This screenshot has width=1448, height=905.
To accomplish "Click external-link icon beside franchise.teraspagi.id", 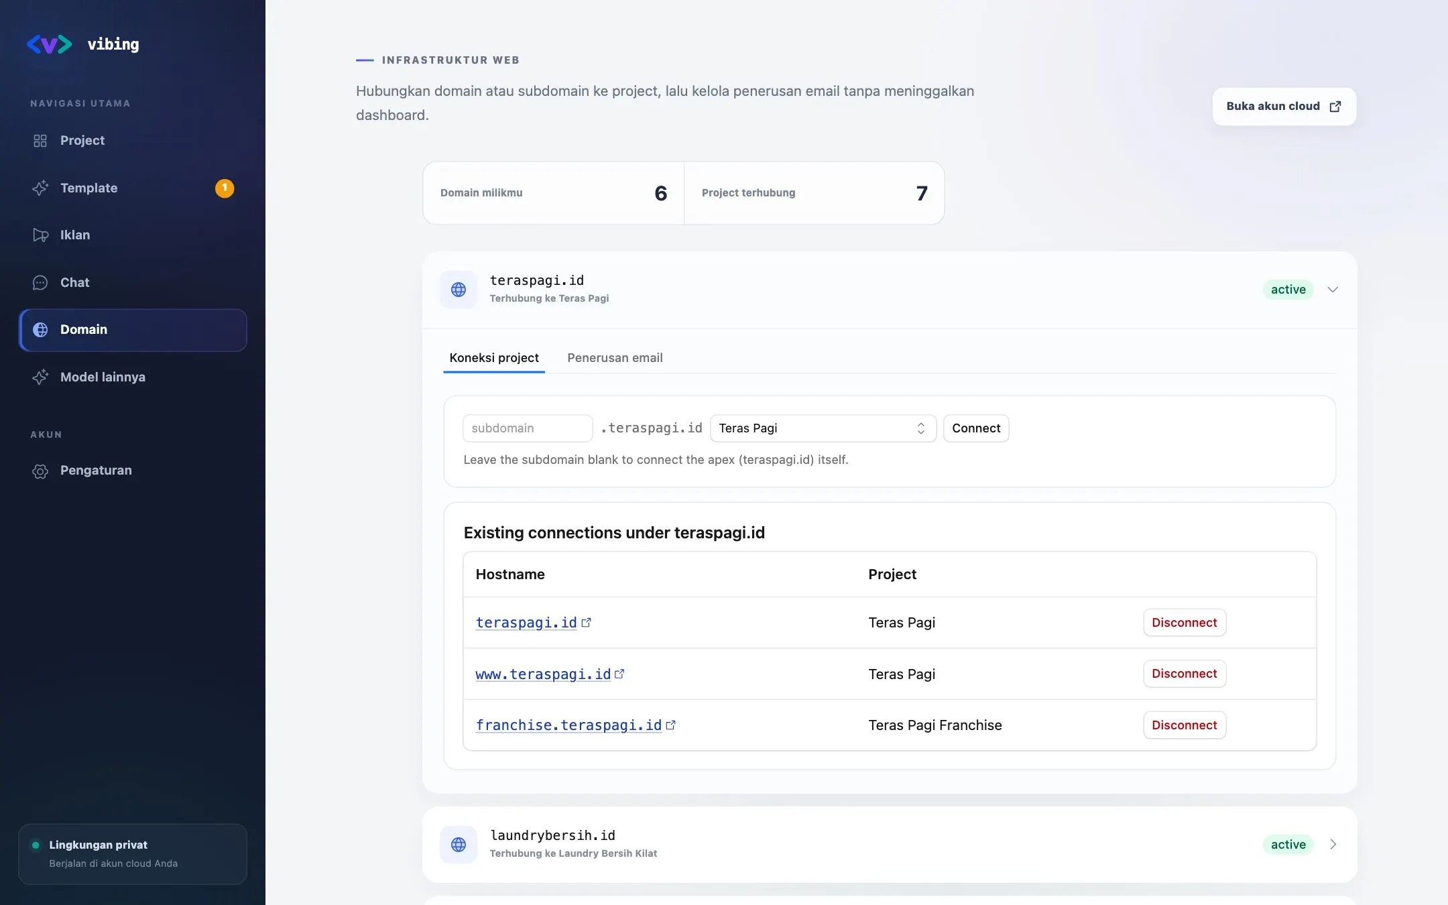I will point(670,725).
